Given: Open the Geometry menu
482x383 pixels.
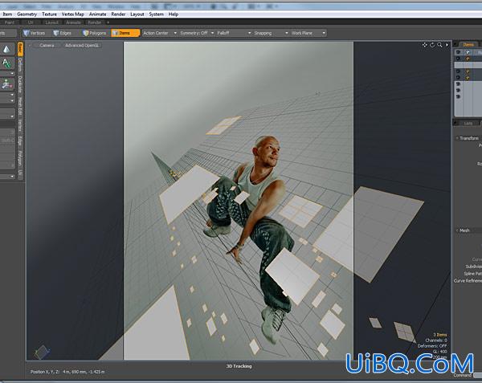Looking at the screenshot, I should pos(27,14).
